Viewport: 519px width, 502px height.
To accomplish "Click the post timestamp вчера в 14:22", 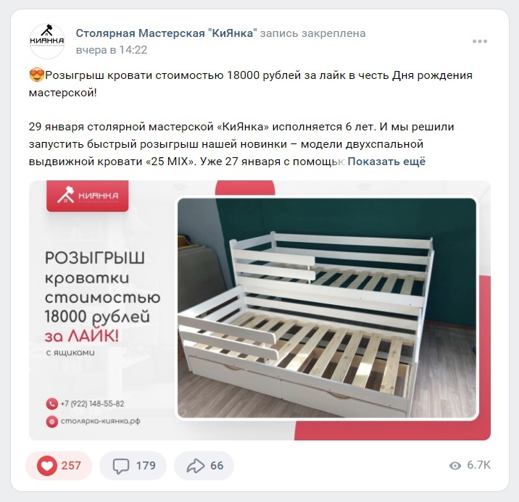I will [112, 50].
